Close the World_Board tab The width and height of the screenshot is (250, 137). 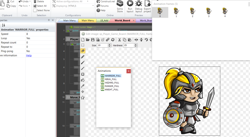pyautogui.click(x=134, y=21)
